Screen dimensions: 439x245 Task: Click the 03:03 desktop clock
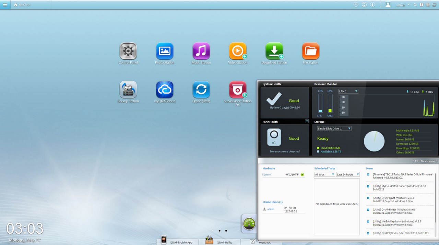click(25, 229)
